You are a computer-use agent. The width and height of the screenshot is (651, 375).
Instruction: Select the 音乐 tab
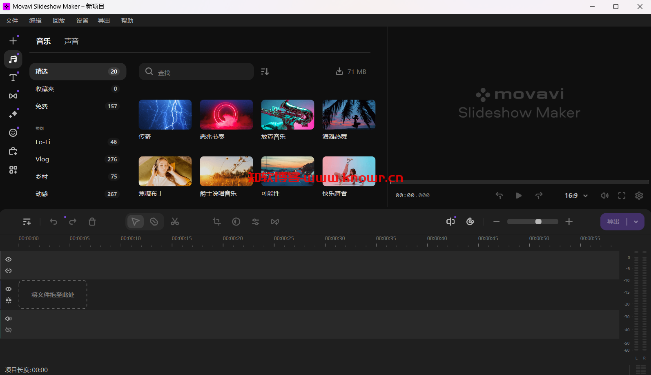pos(43,41)
